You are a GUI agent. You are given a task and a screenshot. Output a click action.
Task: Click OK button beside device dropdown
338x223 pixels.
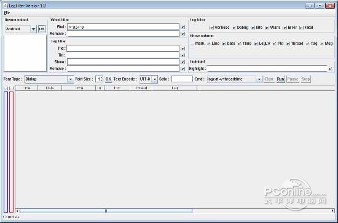pyautogui.click(x=42, y=29)
